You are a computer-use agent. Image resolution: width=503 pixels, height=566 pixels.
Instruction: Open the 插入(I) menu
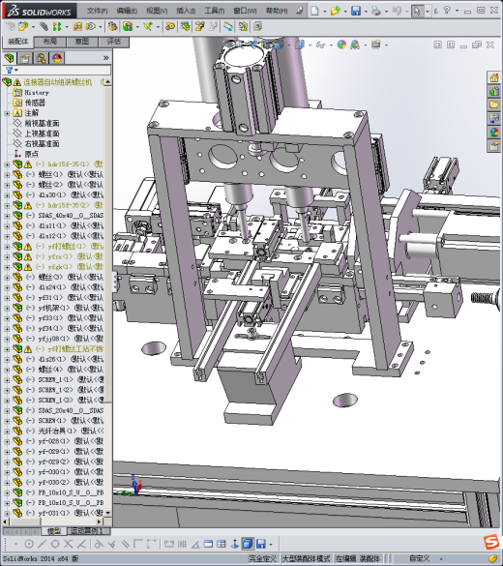(x=186, y=11)
